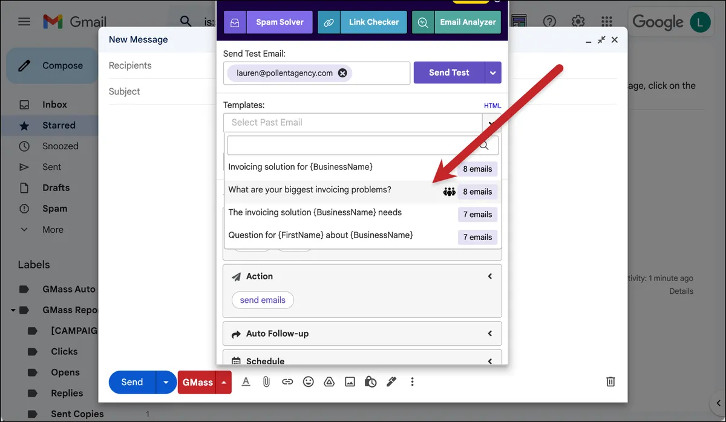Screen dimensions: 726x422
Task: Open the Opens label
Action: click(65, 372)
